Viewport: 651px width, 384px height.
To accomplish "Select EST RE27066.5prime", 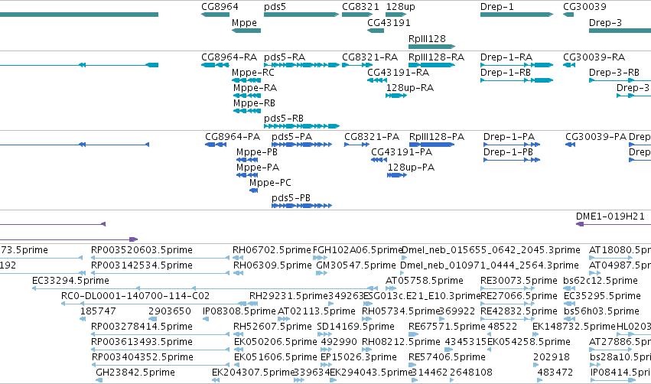I will coord(508,304).
